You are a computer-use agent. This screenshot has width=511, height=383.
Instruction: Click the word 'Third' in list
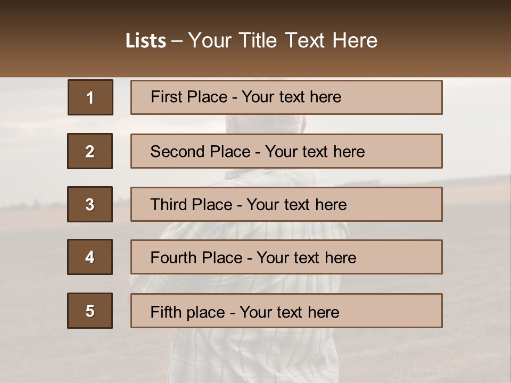click(x=168, y=204)
